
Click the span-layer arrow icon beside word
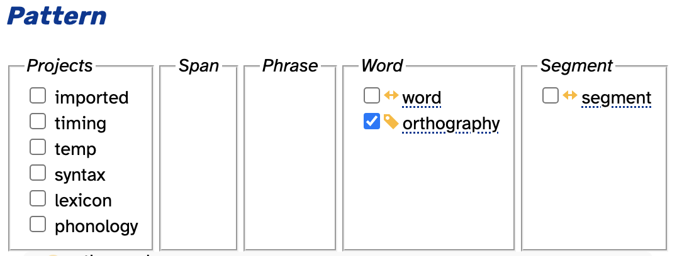click(x=391, y=95)
